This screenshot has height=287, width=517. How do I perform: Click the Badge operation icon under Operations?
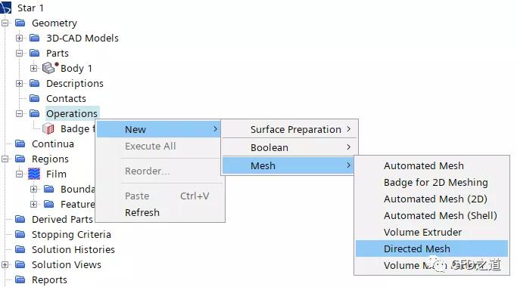[x=48, y=128]
